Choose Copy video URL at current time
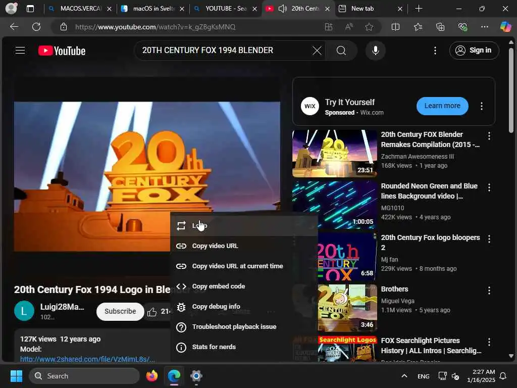 (x=244, y=266)
